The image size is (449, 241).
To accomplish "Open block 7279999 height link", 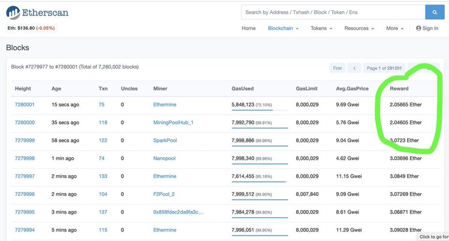I will (25, 141).
